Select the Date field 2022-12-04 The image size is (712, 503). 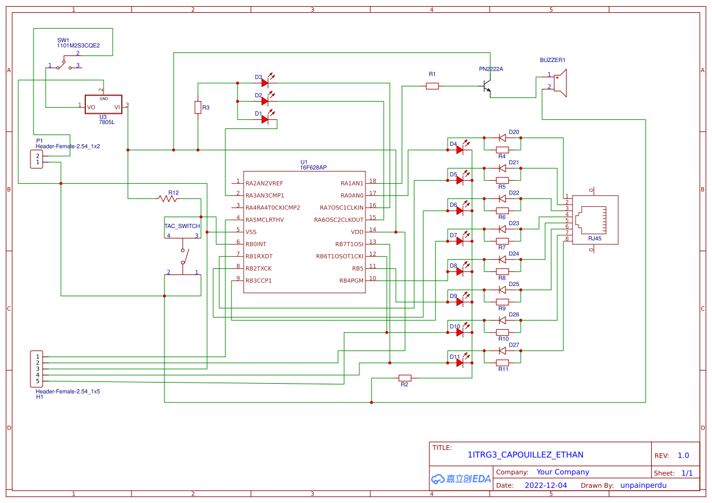[546, 485]
